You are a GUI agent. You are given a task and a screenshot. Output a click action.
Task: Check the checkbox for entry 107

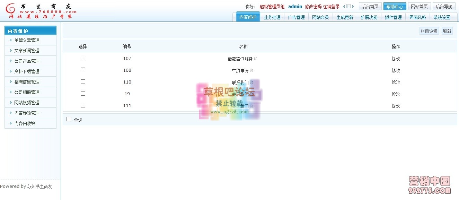83,58
